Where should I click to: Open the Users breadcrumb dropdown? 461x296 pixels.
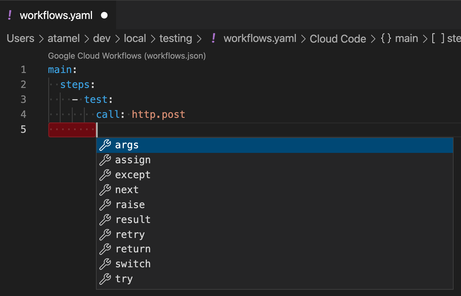click(20, 39)
